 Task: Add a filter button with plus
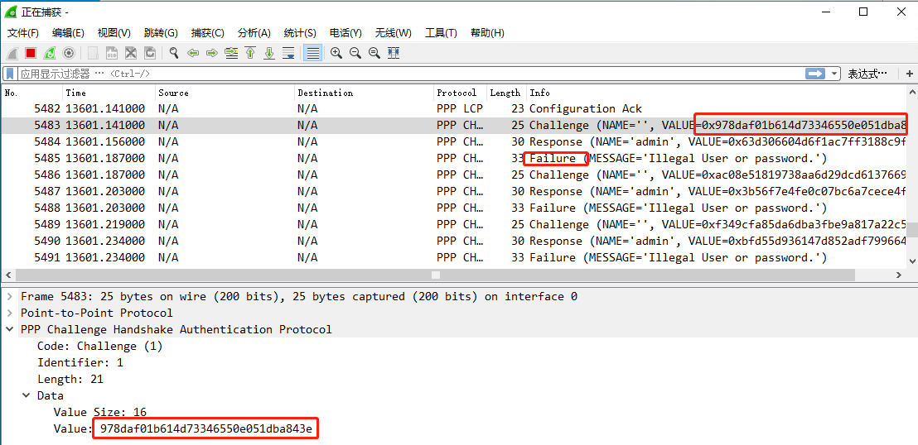pyautogui.click(x=909, y=74)
